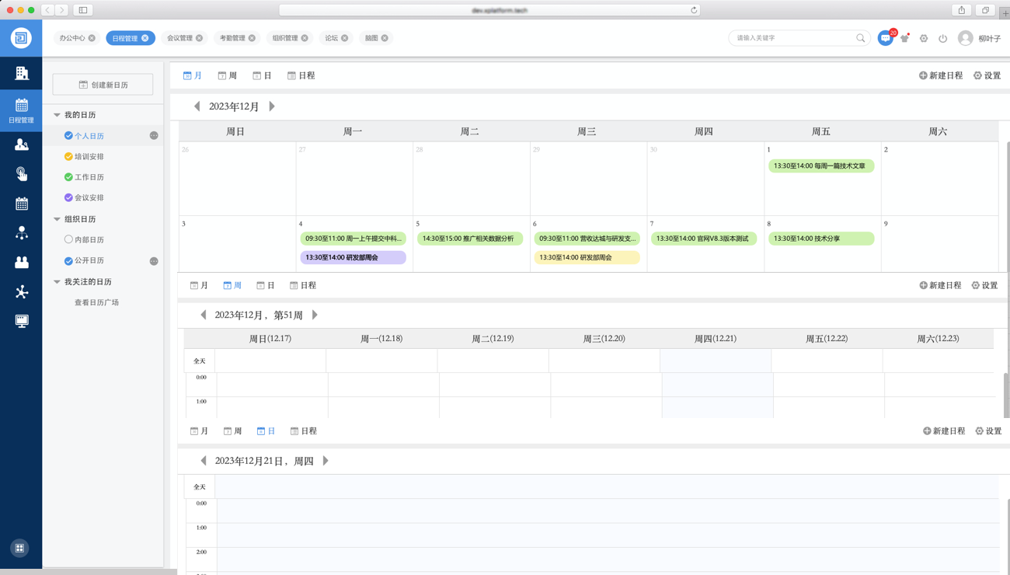This screenshot has height=575, width=1010.
Task: Open the monitor icon in left sidebar
Action: [21, 321]
